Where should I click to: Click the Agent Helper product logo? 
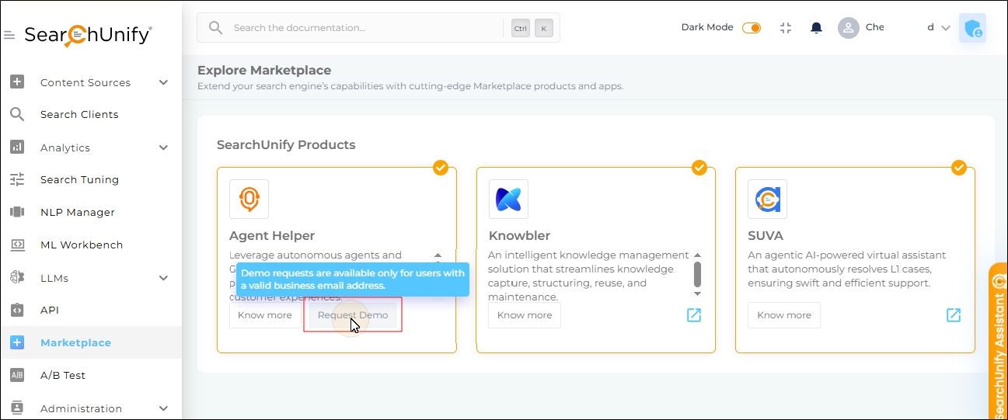249,199
